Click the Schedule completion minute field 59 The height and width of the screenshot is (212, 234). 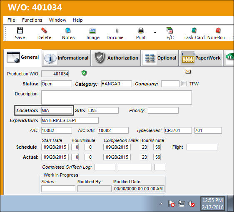coord(157,147)
